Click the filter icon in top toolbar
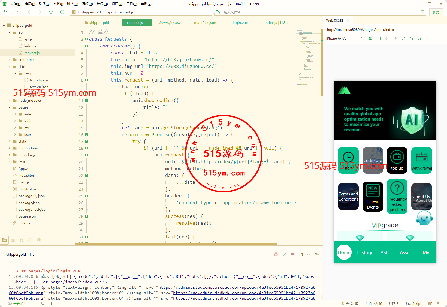This screenshot has height=307, width=447. coord(422,12)
